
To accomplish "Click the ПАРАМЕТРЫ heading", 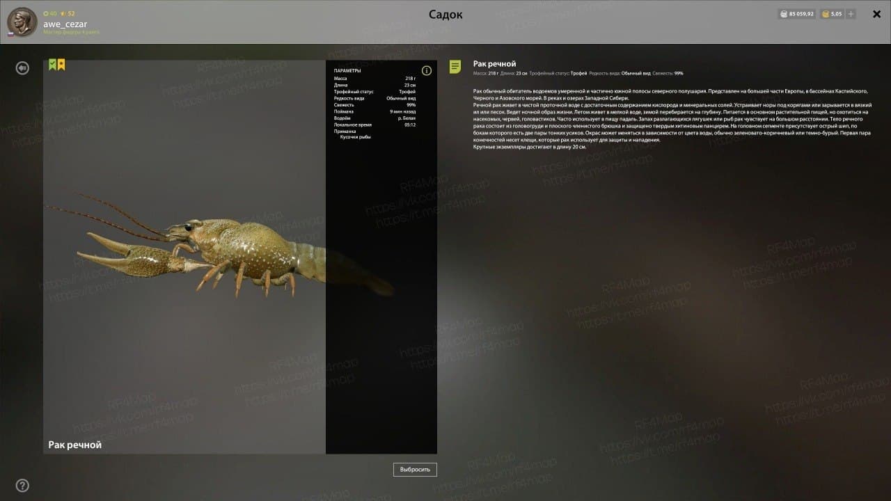I will point(347,70).
